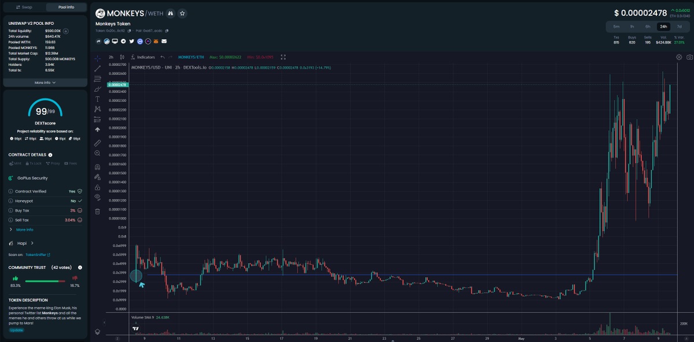
Task: Open the Fibonacci retracement tools
Action: [x=97, y=78]
